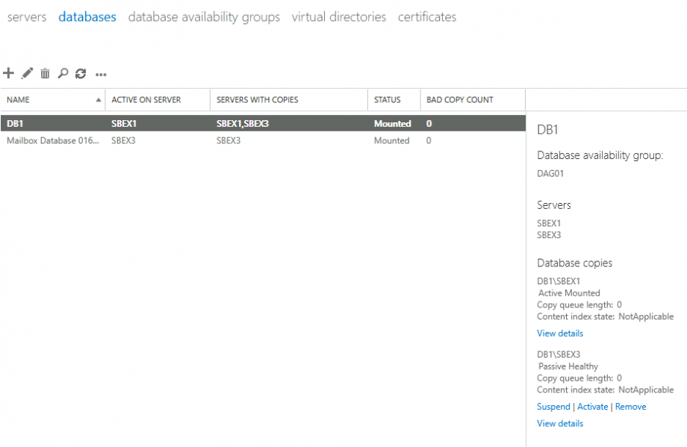Remove the SBEX3 database copy
The image size is (687, 447).
click(630, 406)
